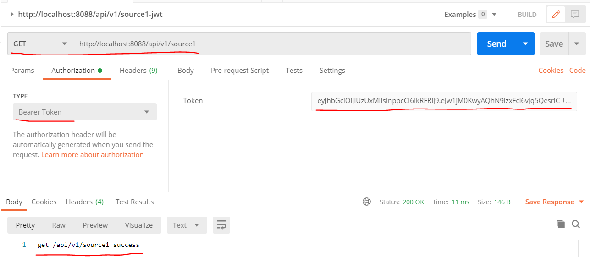
Task: Click the Token input field
Action: pos(443,101)
